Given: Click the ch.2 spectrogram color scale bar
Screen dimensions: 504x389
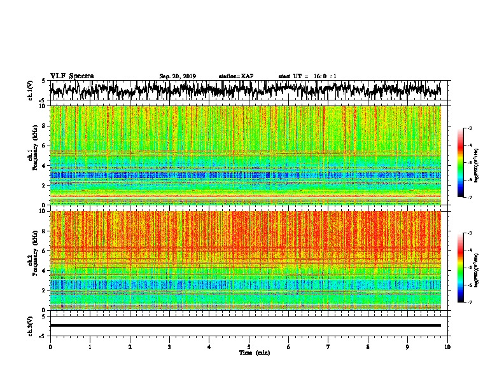Looking at the screenshot, I should tap(460, 268).
